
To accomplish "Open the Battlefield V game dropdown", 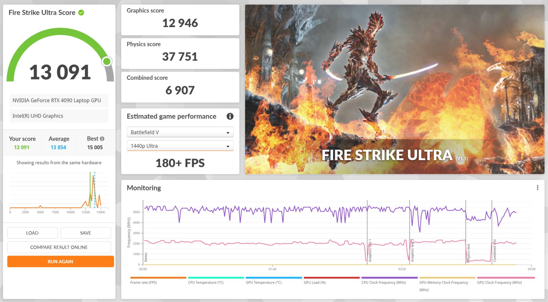I will pyautogui.click(x=180, y=132).
